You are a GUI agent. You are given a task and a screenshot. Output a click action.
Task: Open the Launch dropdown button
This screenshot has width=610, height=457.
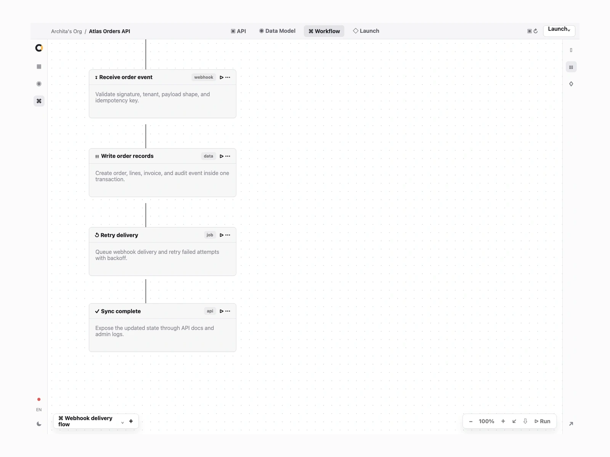point(559,30)
